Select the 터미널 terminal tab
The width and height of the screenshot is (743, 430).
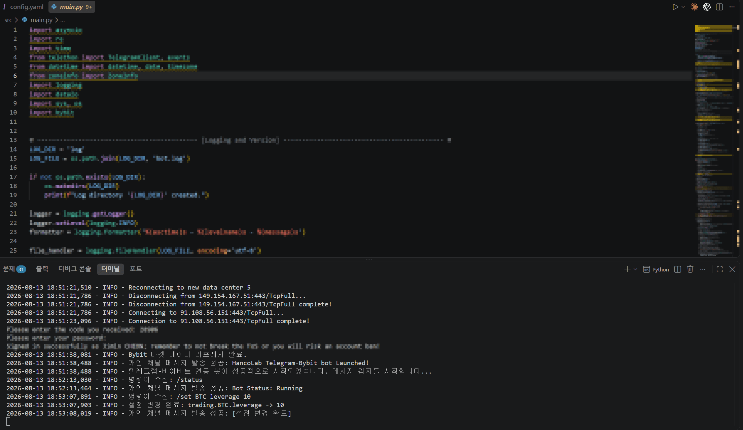[x=110, y=269]
